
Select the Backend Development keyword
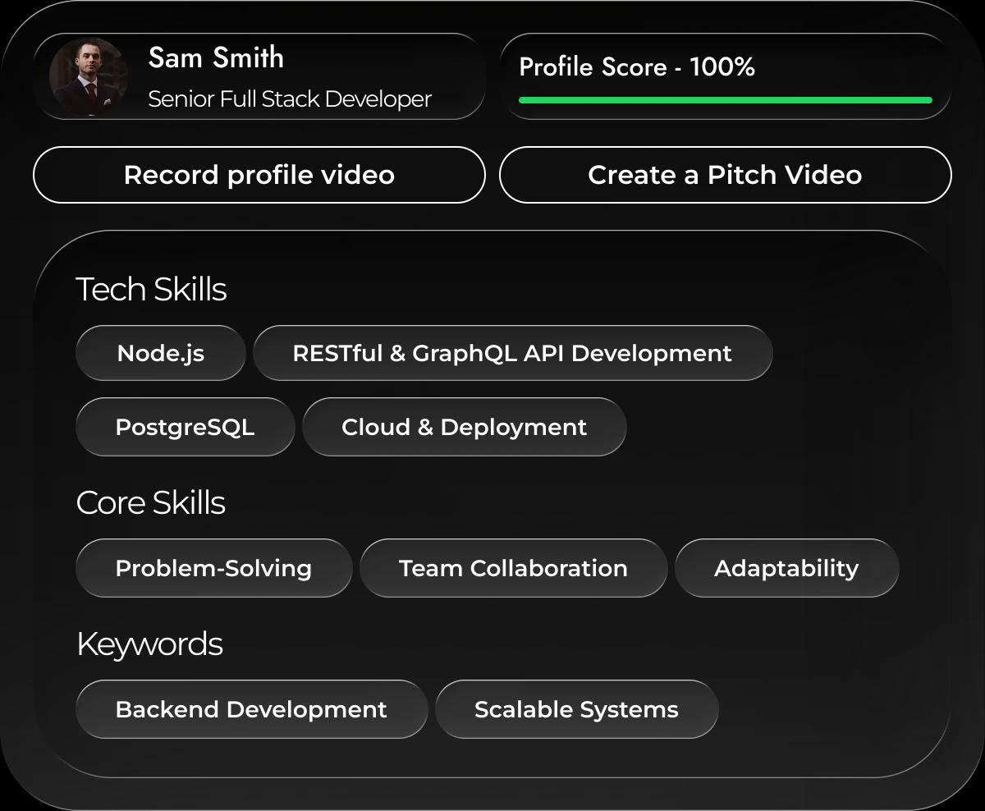pyautogui.click(x=251, y=710)
